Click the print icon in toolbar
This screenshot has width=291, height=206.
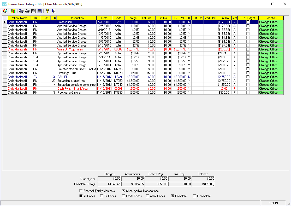tap(27, 11)
